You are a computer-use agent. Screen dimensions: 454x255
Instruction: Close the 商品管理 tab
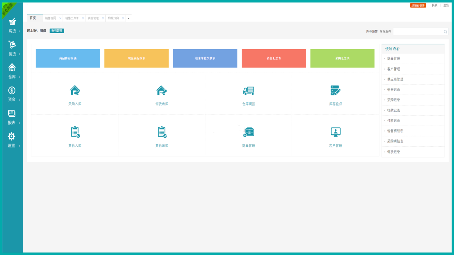point(103,19)
